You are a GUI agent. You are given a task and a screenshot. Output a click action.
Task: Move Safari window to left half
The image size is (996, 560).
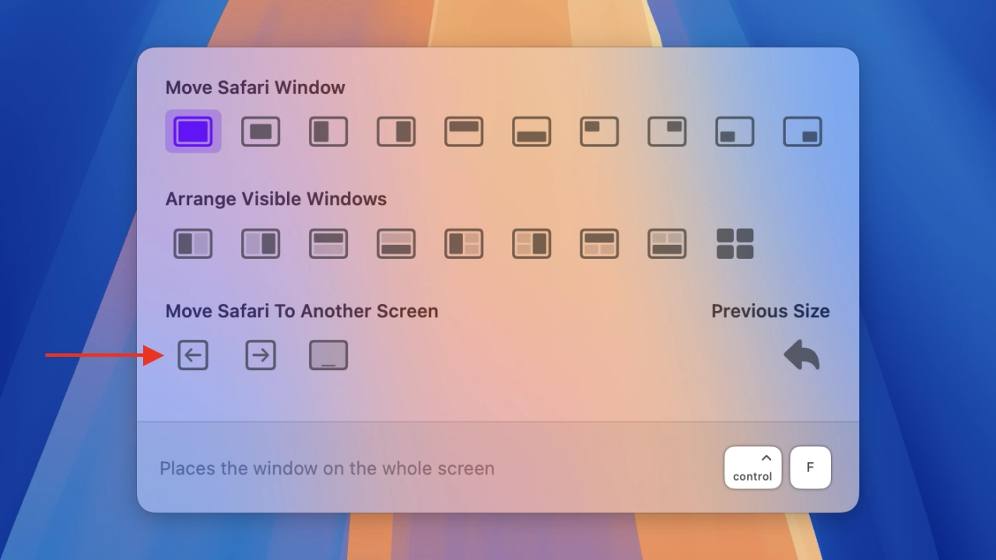click(x=328, y=131)
